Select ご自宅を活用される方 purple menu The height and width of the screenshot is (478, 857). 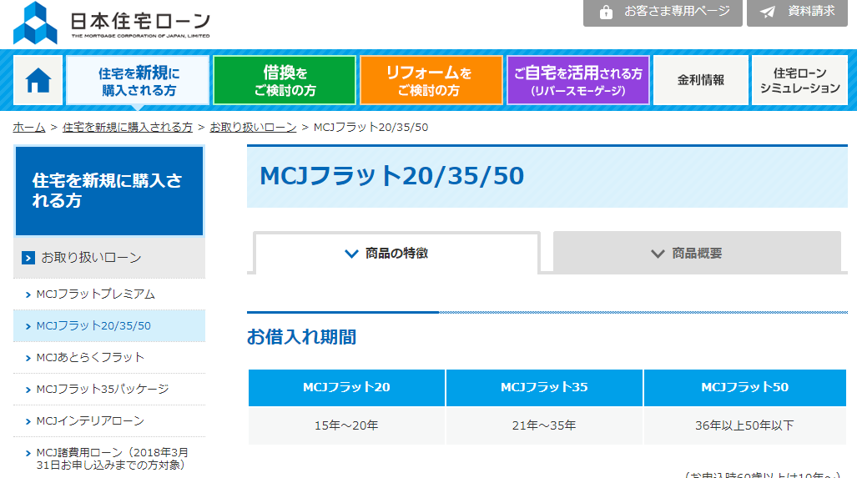pyautogui.click(x=578, y=80)
